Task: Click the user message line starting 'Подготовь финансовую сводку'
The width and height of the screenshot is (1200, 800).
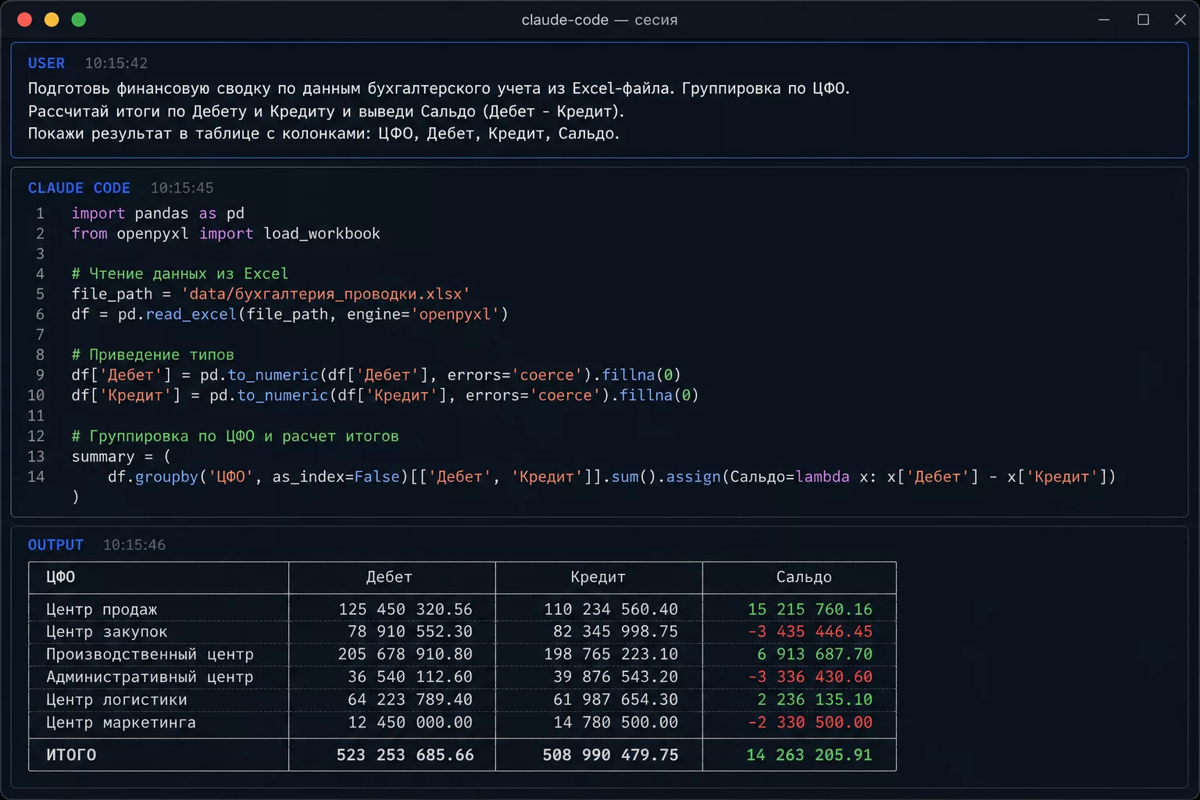Action: 439,89
